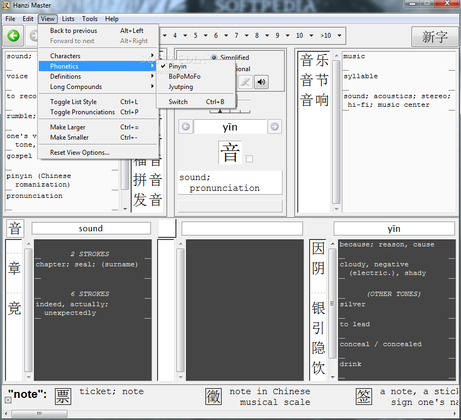
Task: Click the yīn field above homophones
Action: 394,229
